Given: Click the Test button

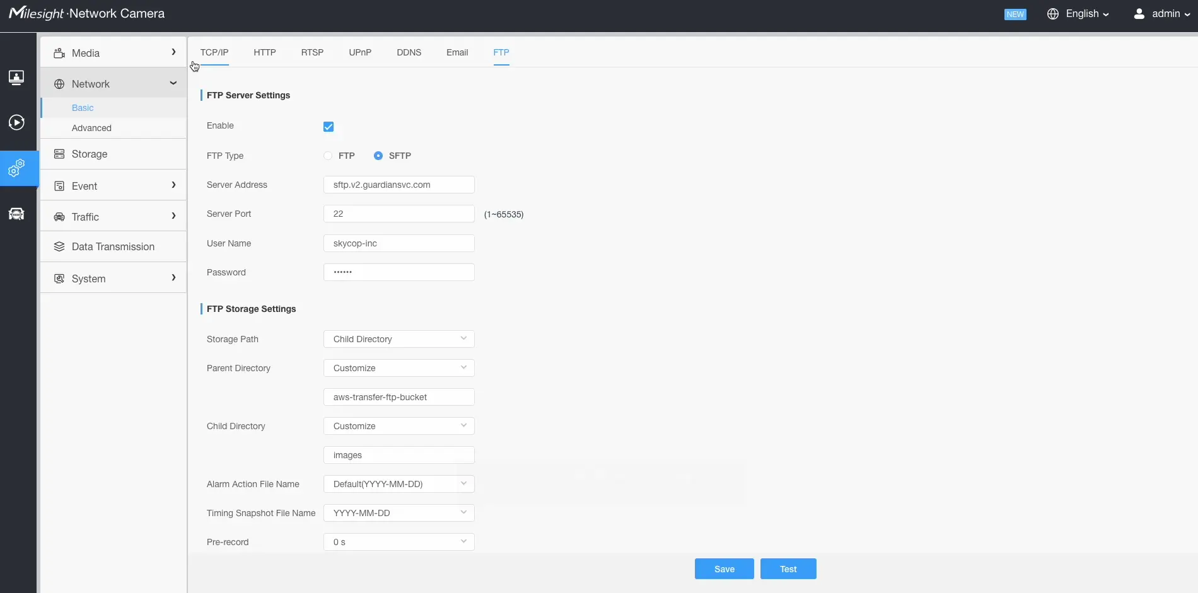Looking at the screenshot, I should (x=788, y=568).
